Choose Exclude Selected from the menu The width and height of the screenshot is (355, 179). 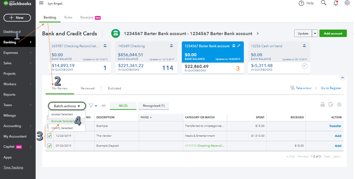click(63, 121)
